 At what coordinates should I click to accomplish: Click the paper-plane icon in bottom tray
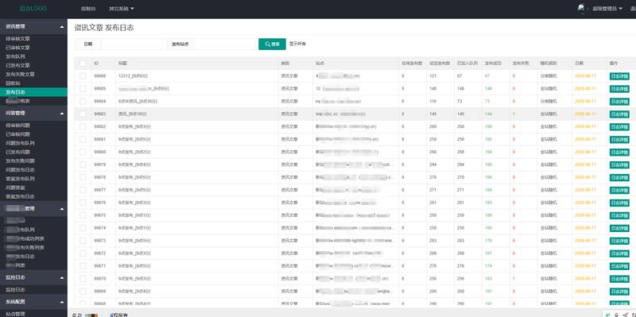[625, 314]
